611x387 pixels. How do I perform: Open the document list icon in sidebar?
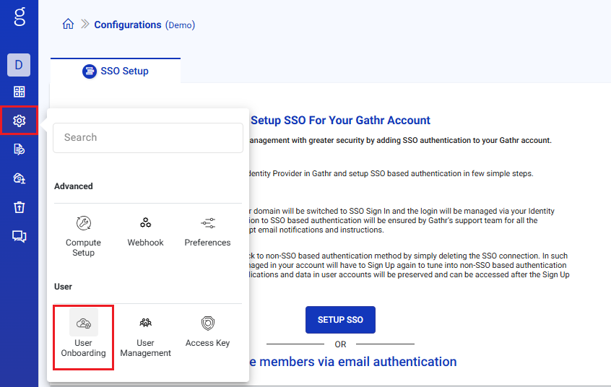tap(19, 149)
